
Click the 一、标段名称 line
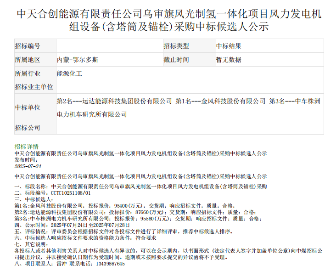(141, 186)
